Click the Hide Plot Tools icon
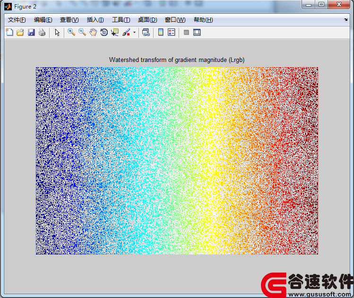Screen dimensions: 354x298 coord(186,32)
